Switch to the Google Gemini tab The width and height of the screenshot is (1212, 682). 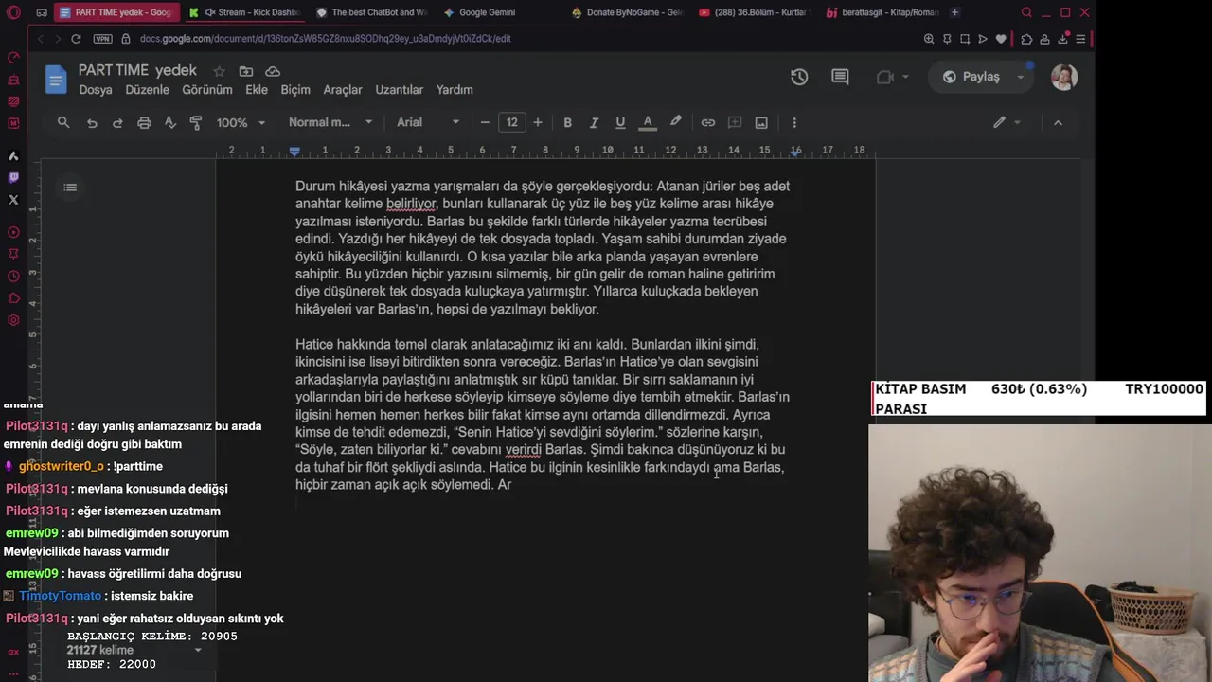click(x=486, y=12)
